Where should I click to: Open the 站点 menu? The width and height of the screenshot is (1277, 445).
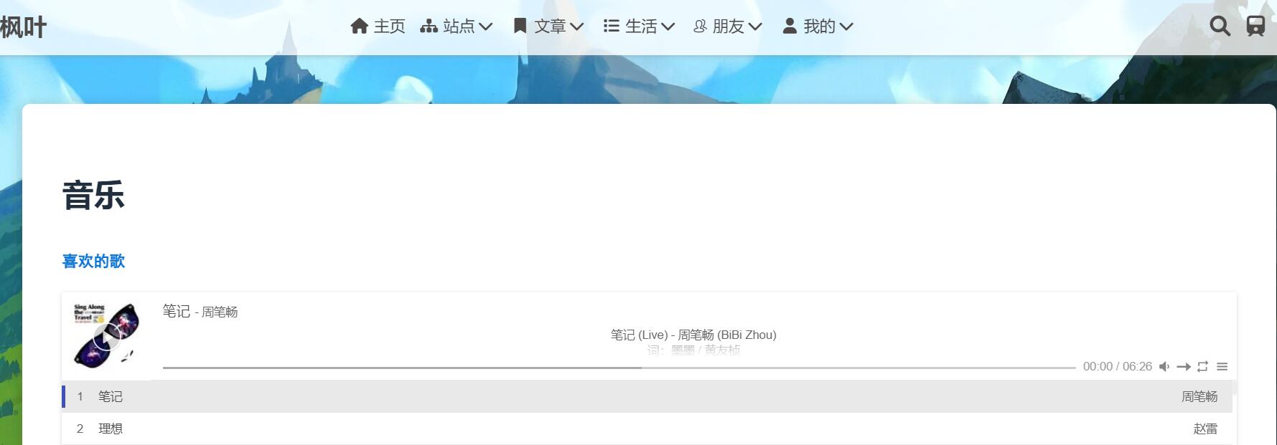(456, 27)
